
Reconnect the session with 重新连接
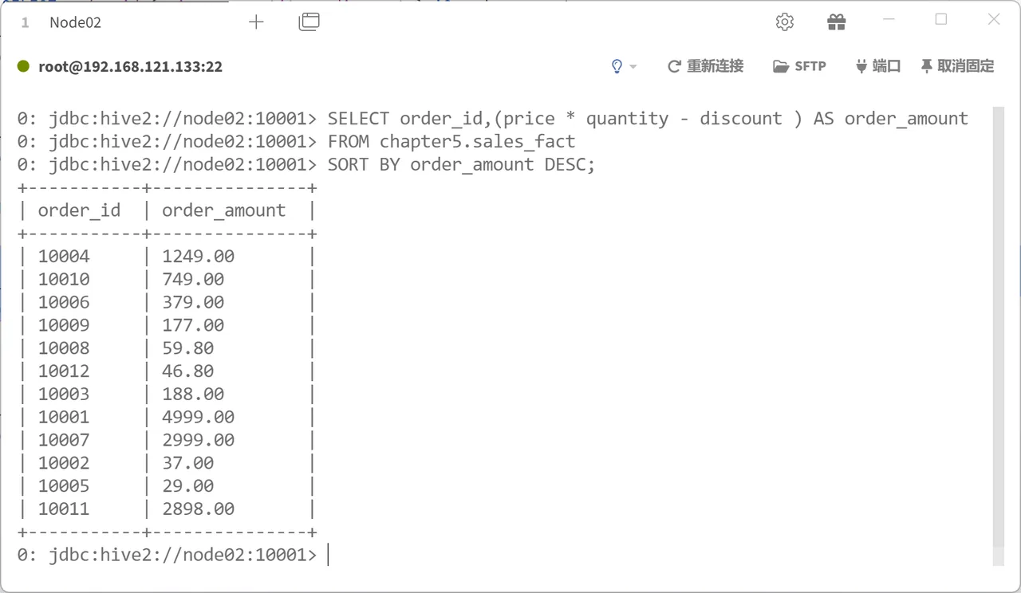click(x=705, y=66)
